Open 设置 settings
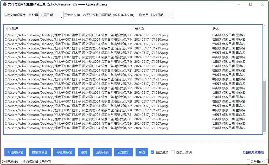Image resolution: width=269 pixels, height=165 pixels. pyautogui.click(x=84, y=153)
